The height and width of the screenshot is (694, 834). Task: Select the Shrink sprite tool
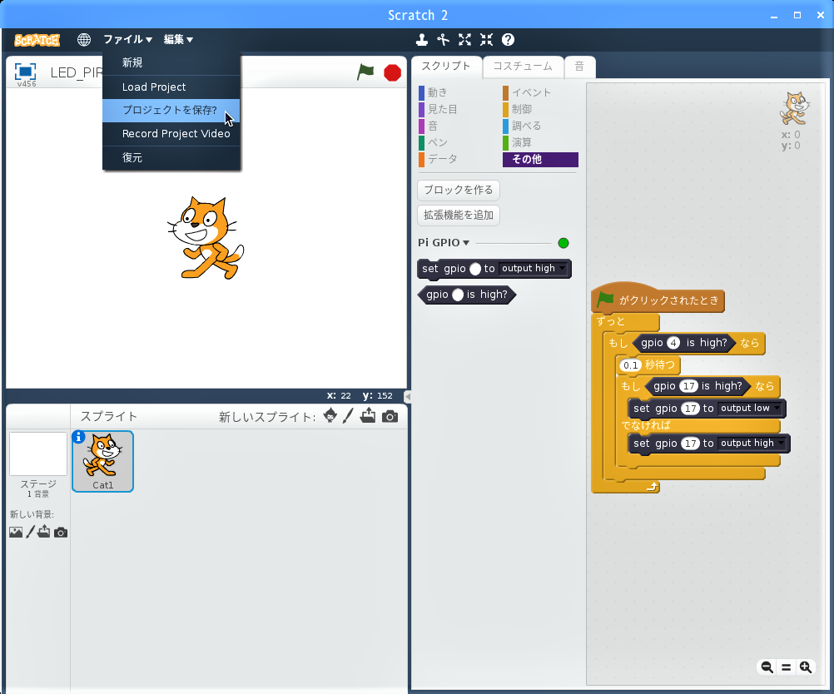pos(486,40)
